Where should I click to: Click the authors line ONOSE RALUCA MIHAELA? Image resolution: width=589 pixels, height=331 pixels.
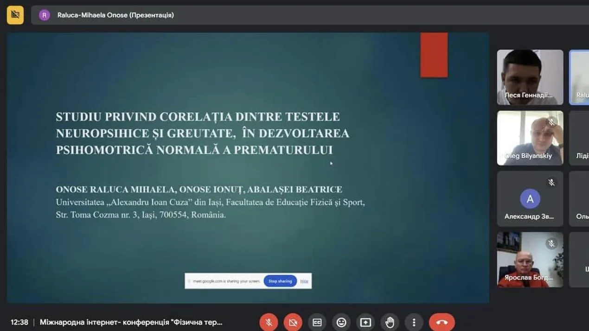click(199, 190)
